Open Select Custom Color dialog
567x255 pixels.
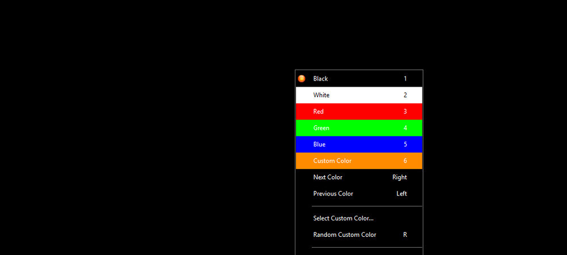tap(343, 218)
